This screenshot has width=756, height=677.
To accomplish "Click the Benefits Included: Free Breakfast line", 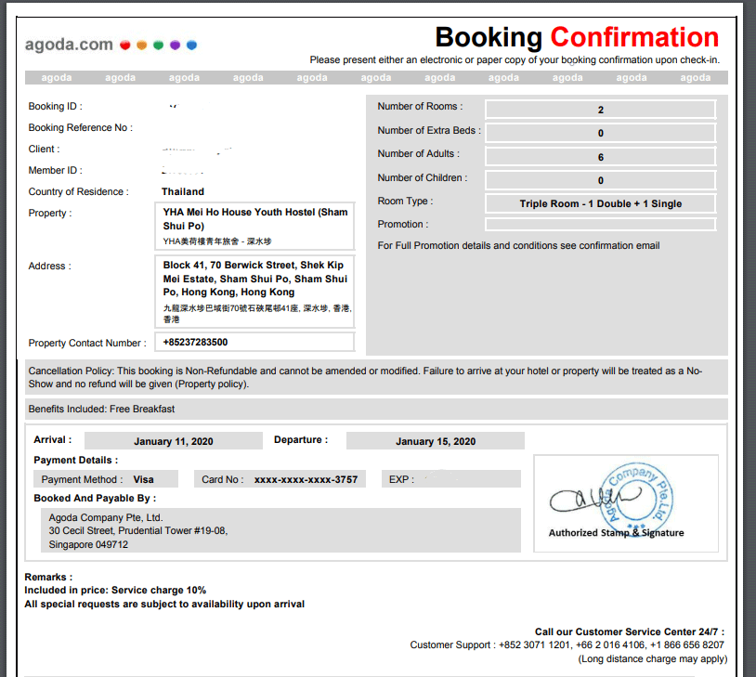I will (101, 409).
